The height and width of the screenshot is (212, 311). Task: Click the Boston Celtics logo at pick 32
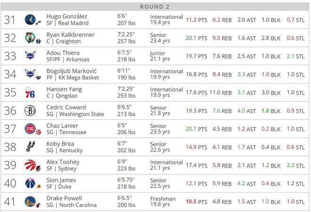pyautogui.click(x=30, y=38)
